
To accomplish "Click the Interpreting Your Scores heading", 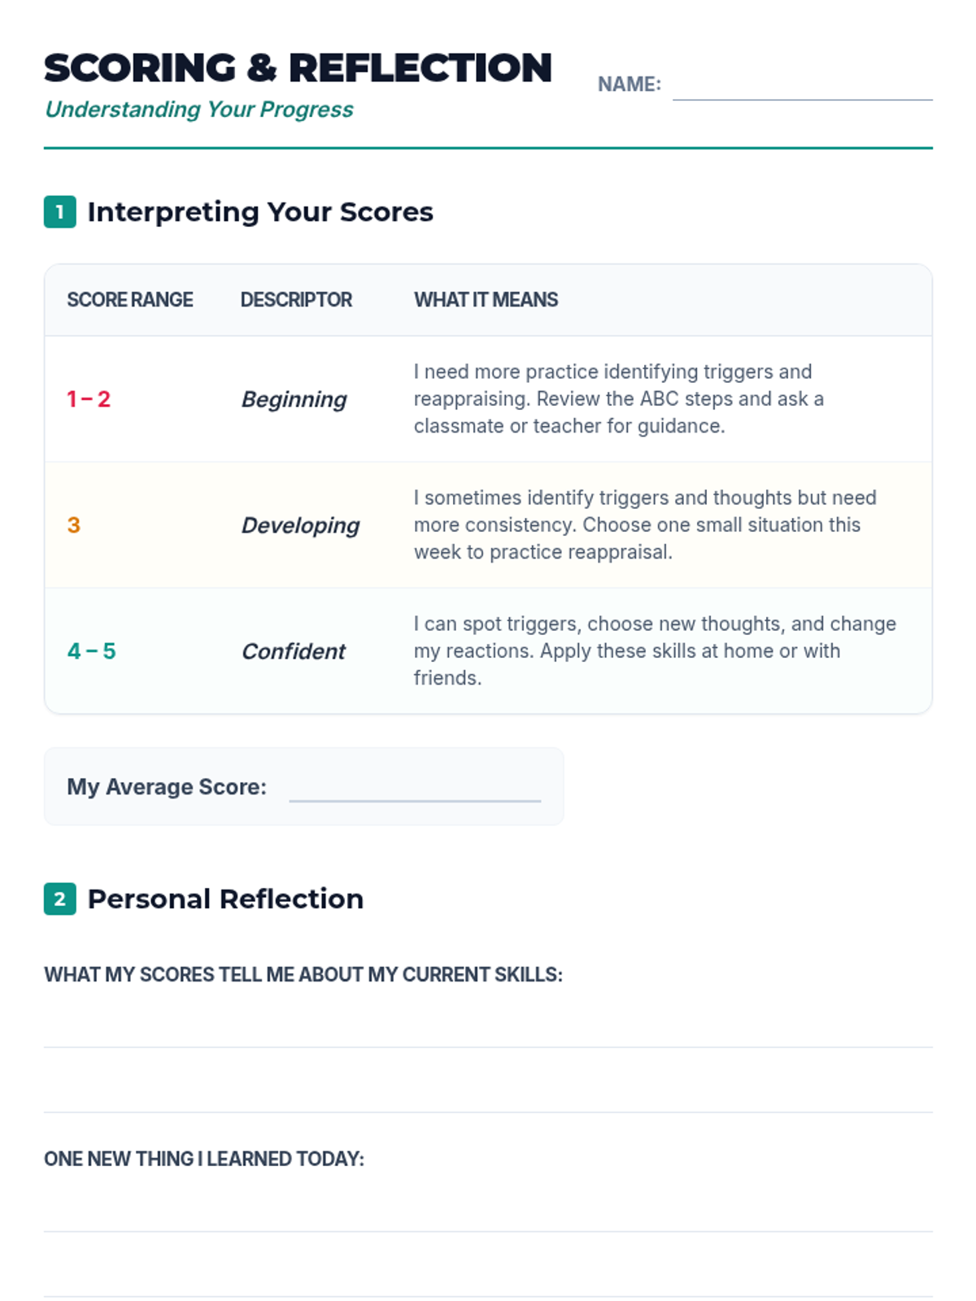I will [x=260, y=211].
